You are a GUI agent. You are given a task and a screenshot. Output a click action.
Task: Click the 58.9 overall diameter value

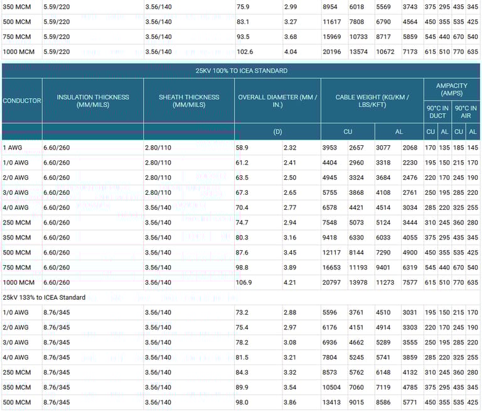[242, 148]
